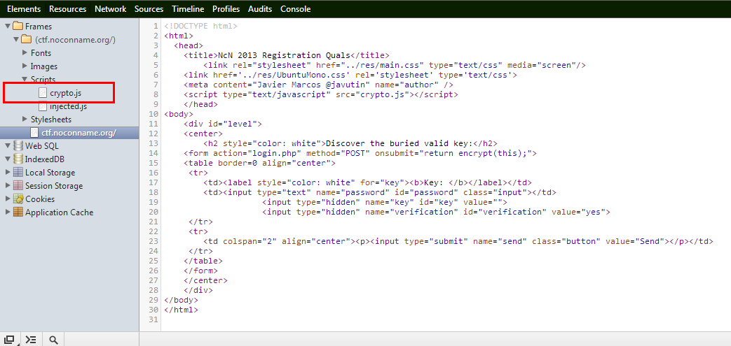Collapse the IndexedDB node
The image size is (731, 346).
click(8, 159)
